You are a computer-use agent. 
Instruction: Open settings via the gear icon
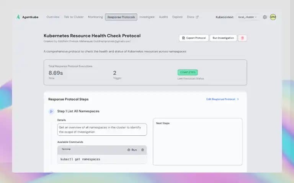(265, 17)
